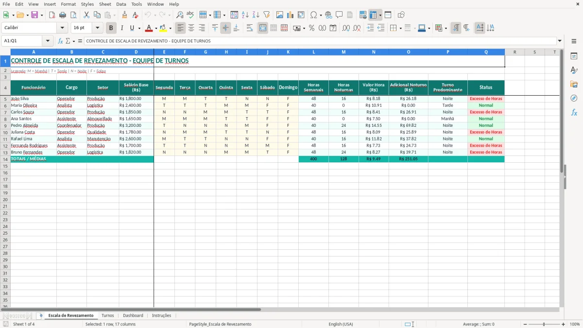
Task: Open Draw Functions shapes icon
Action: pos(401,15)
